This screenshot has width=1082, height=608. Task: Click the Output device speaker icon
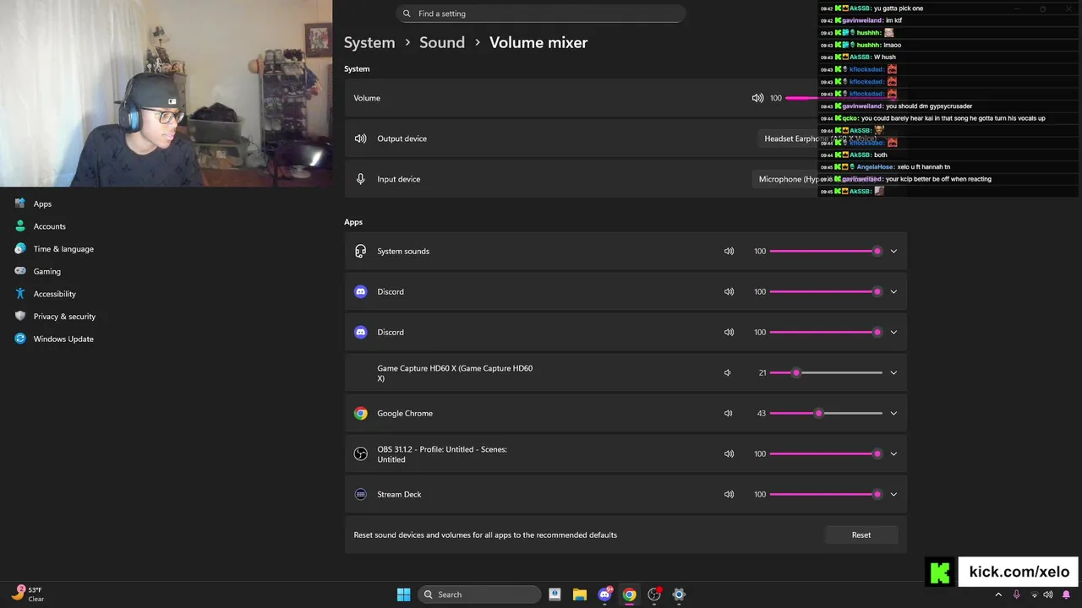click(x=361, y=138)
